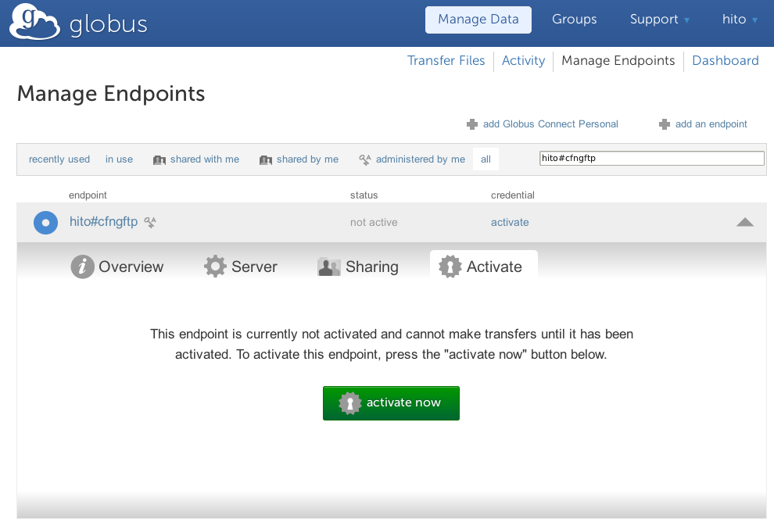
Task: Click the endpoint search field containing hito#cfngftp
Action: (651, 159)
